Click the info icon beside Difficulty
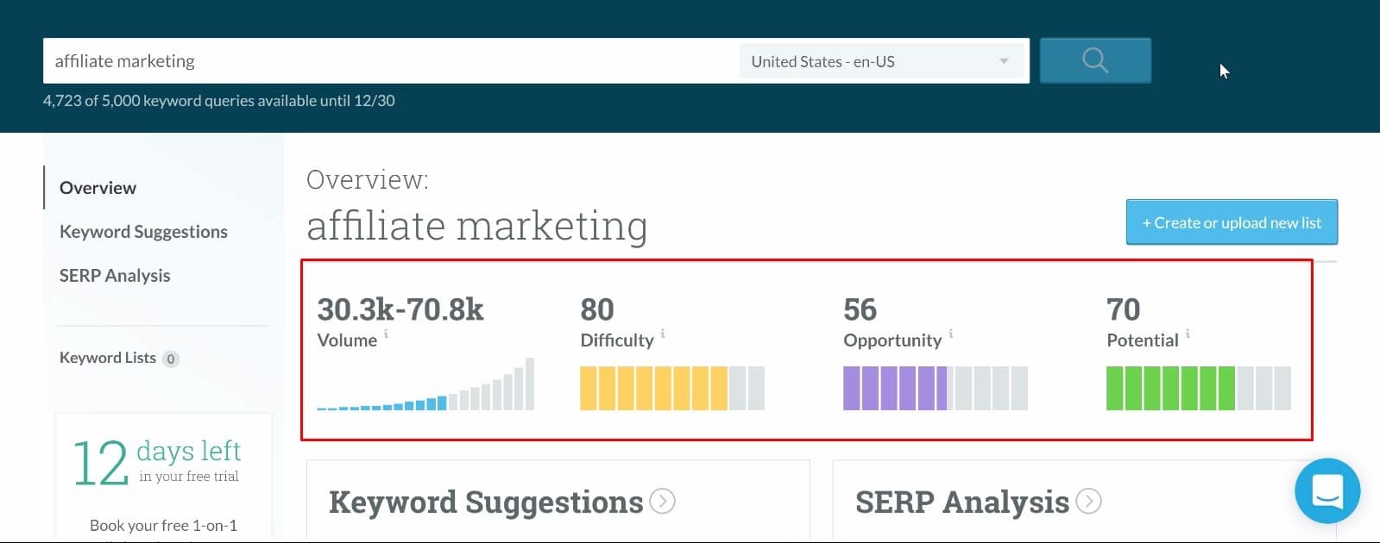Screen dimensions: 1380x543 tap(663, 334)
